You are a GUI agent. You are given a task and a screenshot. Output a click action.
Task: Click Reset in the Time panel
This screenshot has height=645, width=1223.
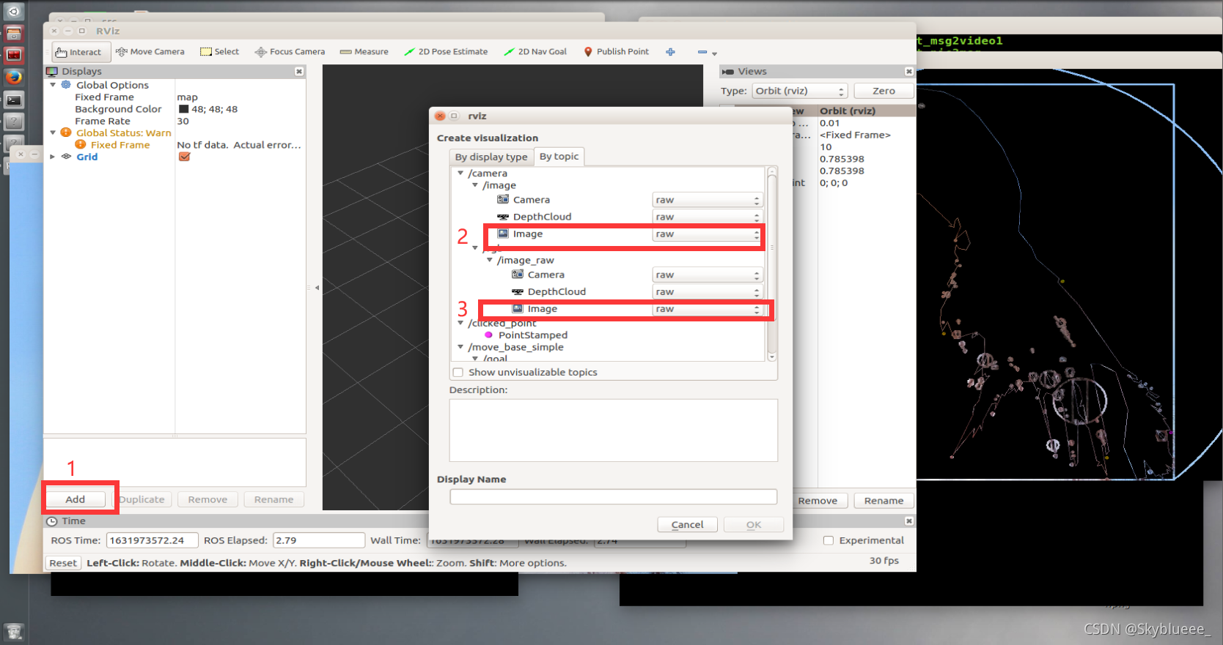[x=63, y=563]
